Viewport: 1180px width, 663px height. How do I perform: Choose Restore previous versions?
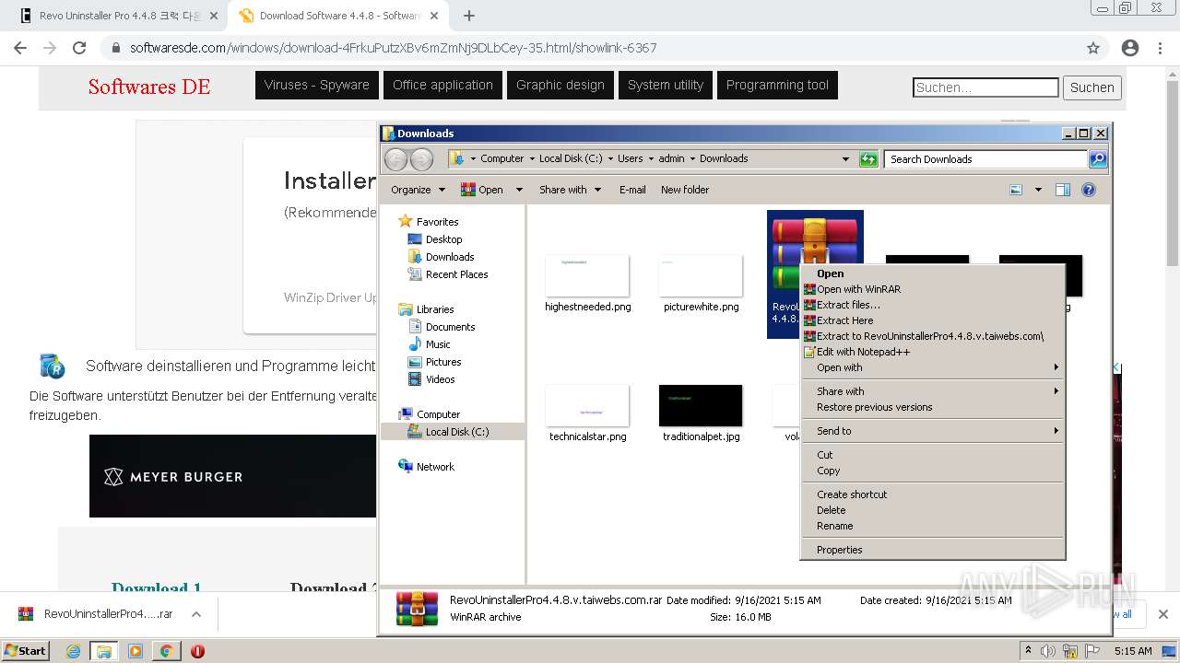[932, 407]
